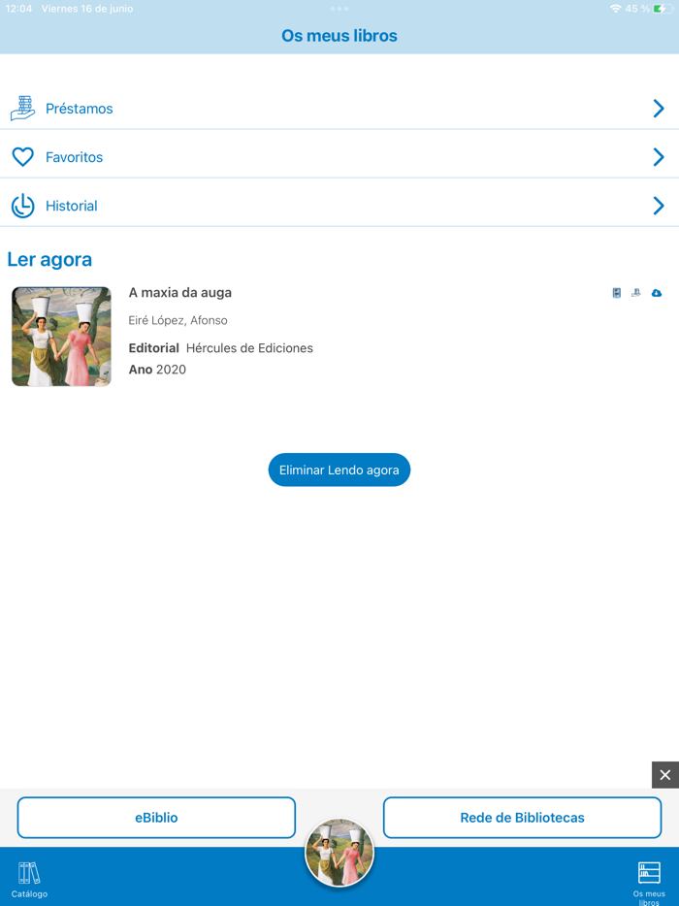Open the Historial section
679x906 pixels.
point(339,205)
